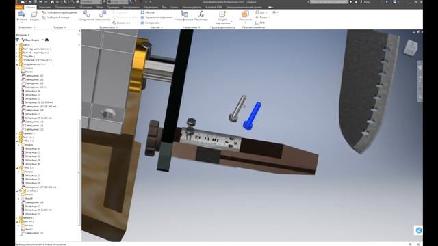Image resolution: width=438 pixels, height=246 pixels.
Task: Open the Ось dropdown arrow
Action: coord(266,12)
